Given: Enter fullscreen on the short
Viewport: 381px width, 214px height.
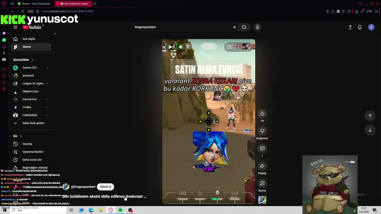Looking at the screenshot, I should point(249,47).
